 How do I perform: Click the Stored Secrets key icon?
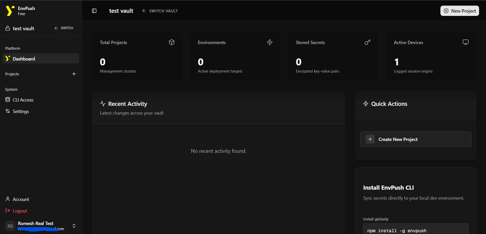click(x=368, y=42)
